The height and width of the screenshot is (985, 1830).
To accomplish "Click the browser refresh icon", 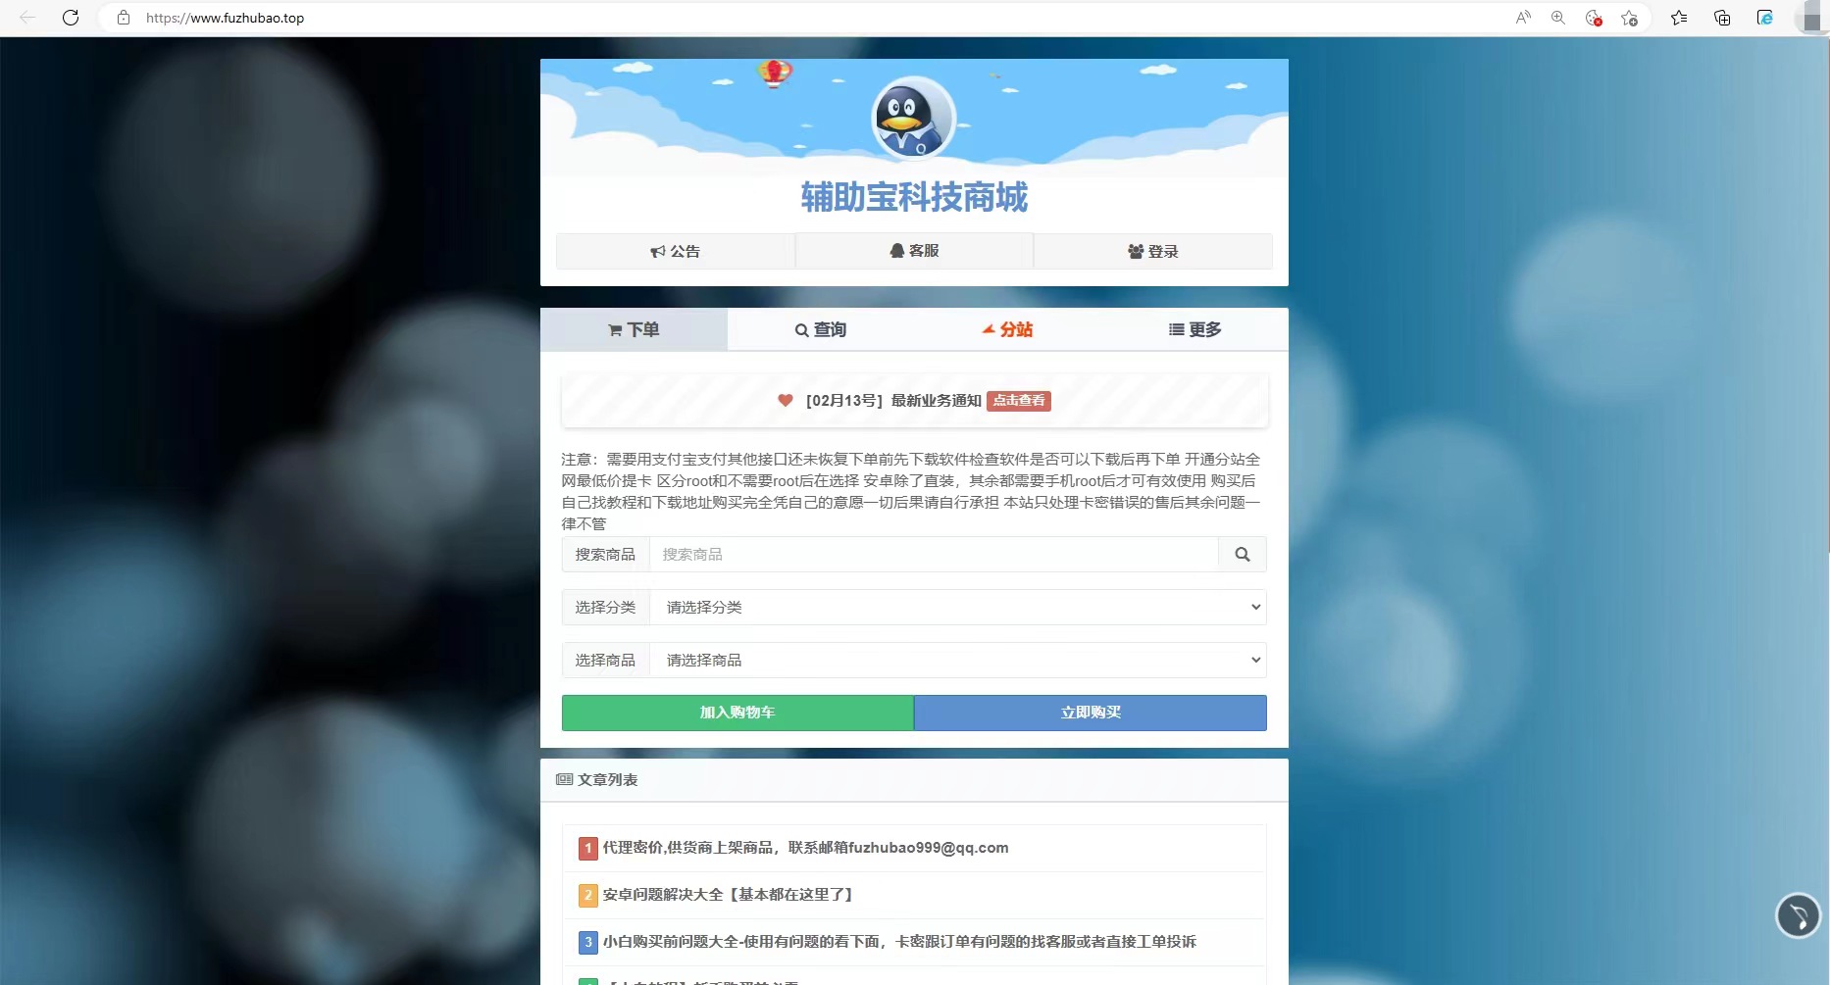I will [x=71, y=18].
